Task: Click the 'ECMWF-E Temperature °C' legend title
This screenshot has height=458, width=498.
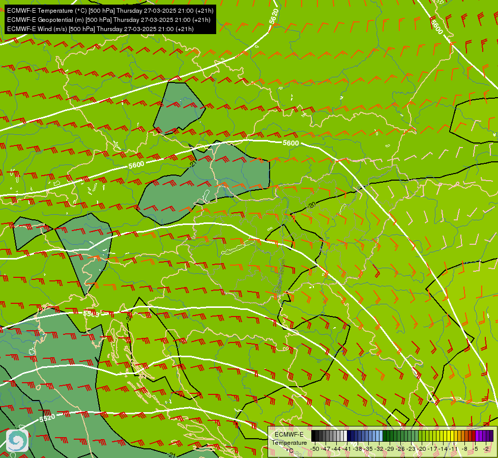Action: pos(289,442)
